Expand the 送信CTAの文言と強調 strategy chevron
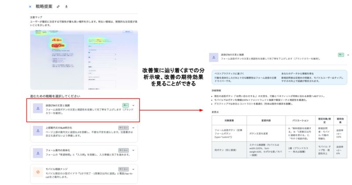The height and width of the screenshot is (185, 352). click(133, 106)
